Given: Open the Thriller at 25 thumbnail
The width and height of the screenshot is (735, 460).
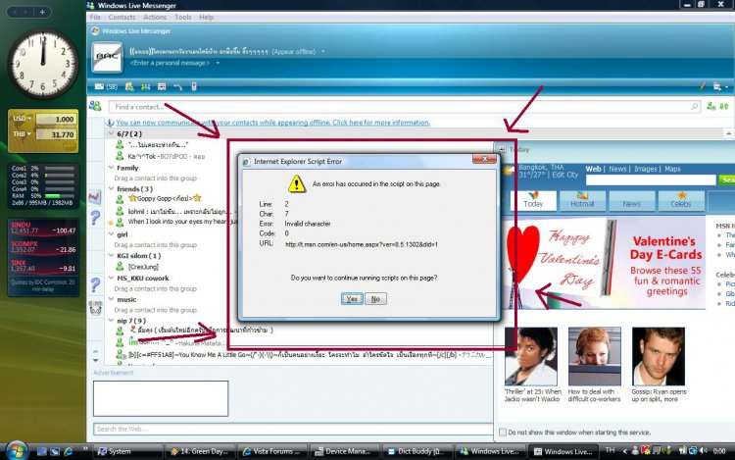Looking at the screenshot, I should tap(531, 356).
